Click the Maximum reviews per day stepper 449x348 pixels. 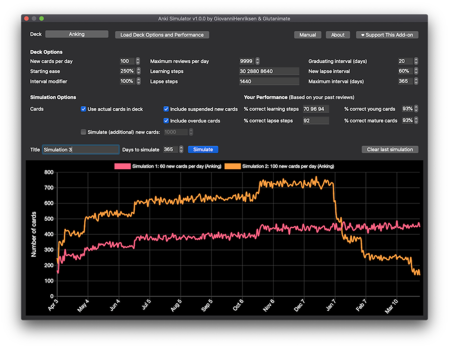click(258, 61)
